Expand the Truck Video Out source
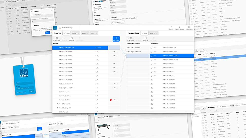Viewport: 246px width, 138px height. click(57, 104)
